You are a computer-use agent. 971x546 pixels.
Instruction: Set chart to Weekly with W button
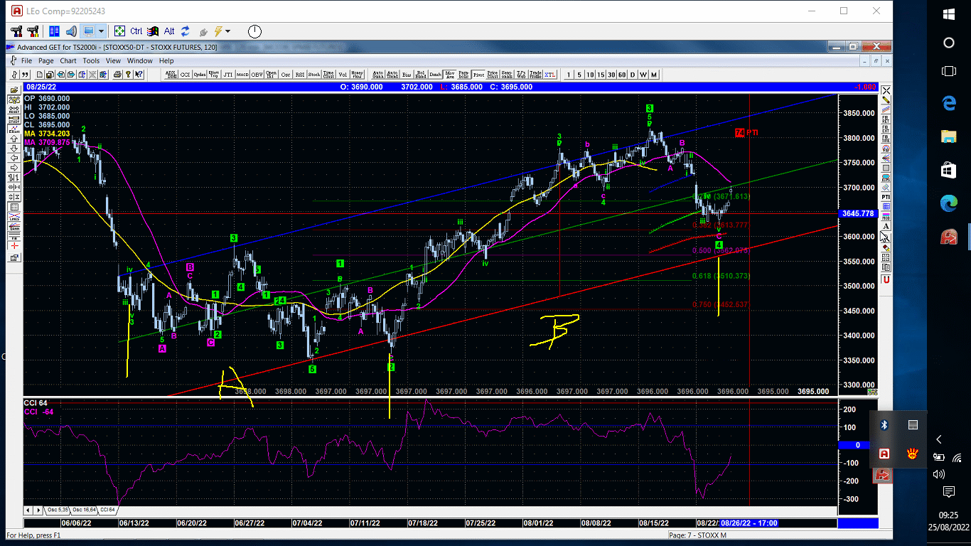(x=643, y=74)
